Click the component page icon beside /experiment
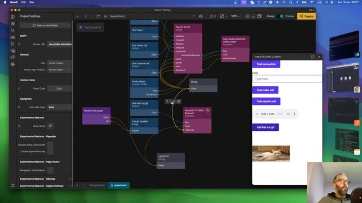Screen dimensions: 362x203 106,16
